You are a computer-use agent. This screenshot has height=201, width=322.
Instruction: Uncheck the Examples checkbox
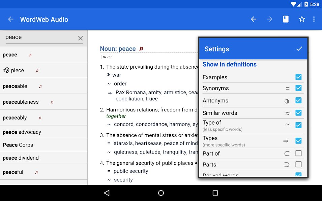click(x=298, y=77)
